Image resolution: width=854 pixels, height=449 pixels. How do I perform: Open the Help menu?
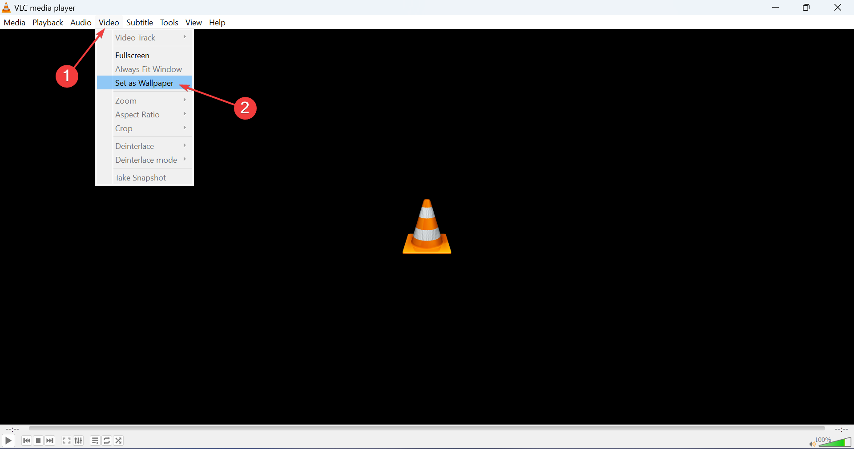217,22
